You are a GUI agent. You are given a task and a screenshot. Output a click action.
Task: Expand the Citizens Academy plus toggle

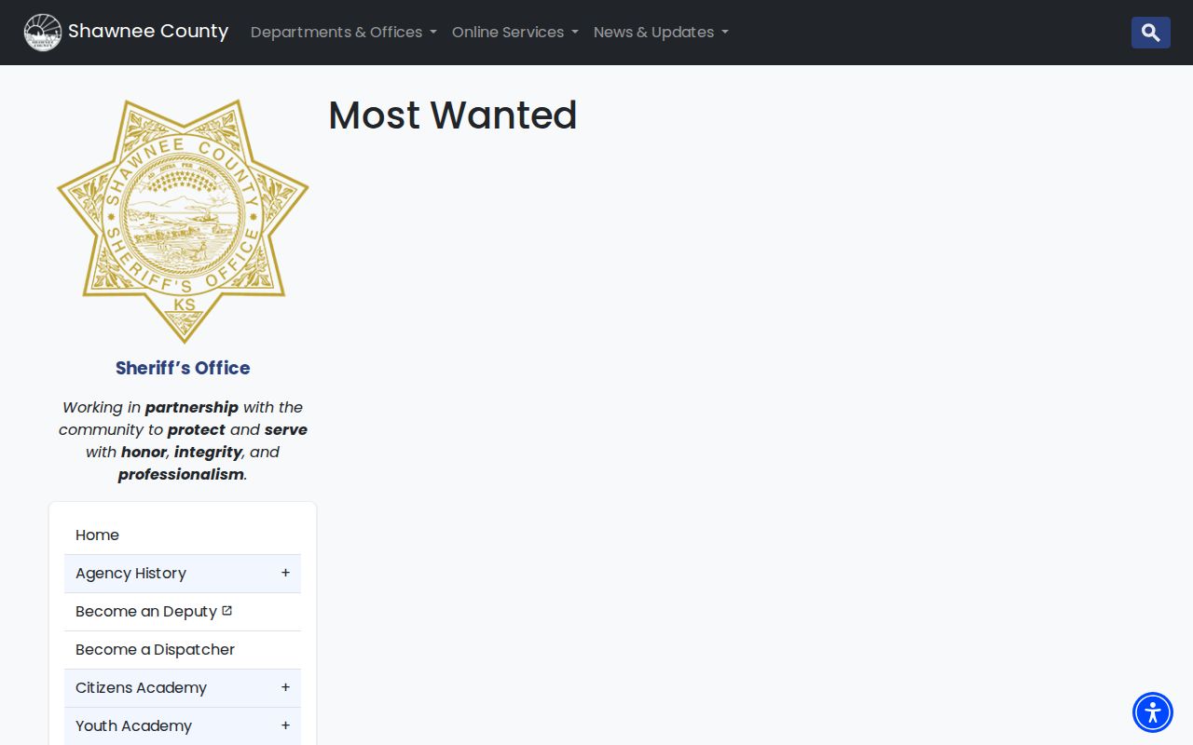[285, 687]
